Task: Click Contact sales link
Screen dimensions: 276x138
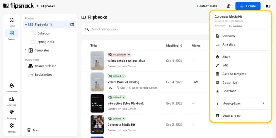Action: pyautogui.click(x=207, y=6)
